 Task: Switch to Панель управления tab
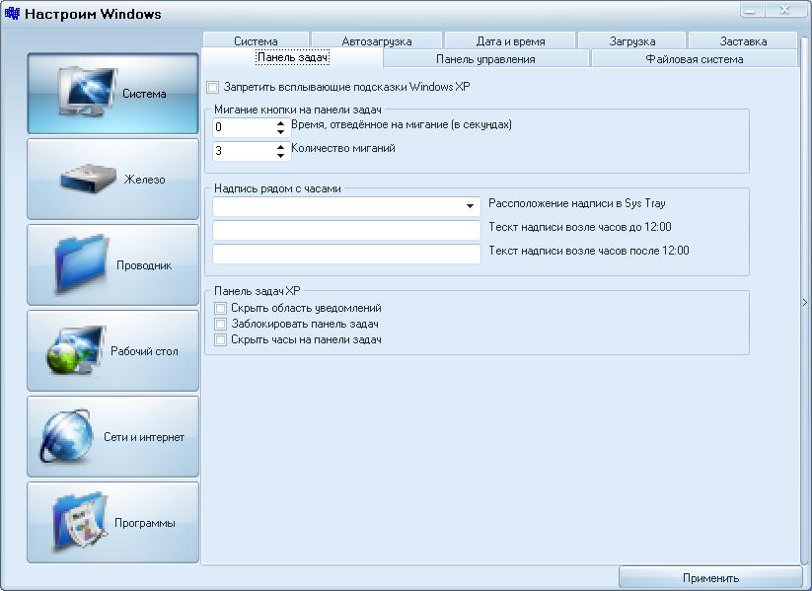485,59
